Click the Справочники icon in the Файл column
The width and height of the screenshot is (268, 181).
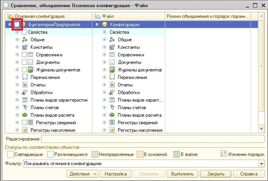point(112,55)
